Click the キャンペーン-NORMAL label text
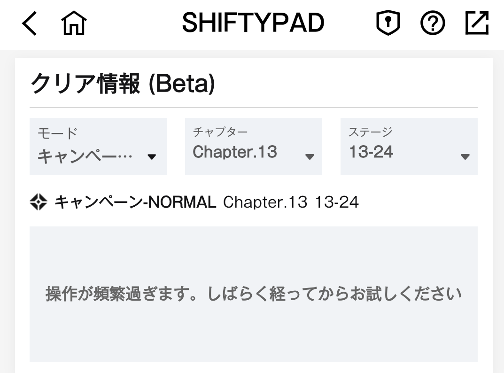The height and width of the screenshot is (373, 504). tap(135, 202)
